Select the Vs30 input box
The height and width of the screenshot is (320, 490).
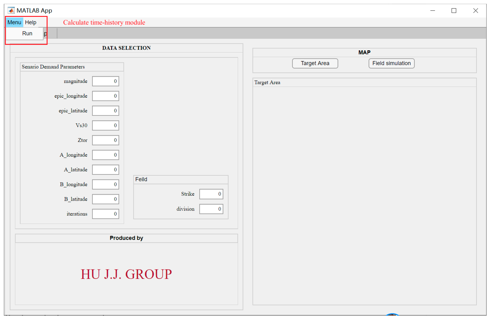105,125
